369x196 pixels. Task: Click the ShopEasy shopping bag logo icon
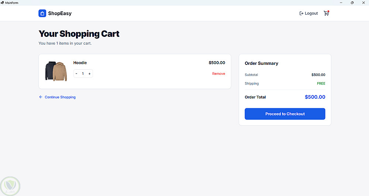tap(42, 13)
